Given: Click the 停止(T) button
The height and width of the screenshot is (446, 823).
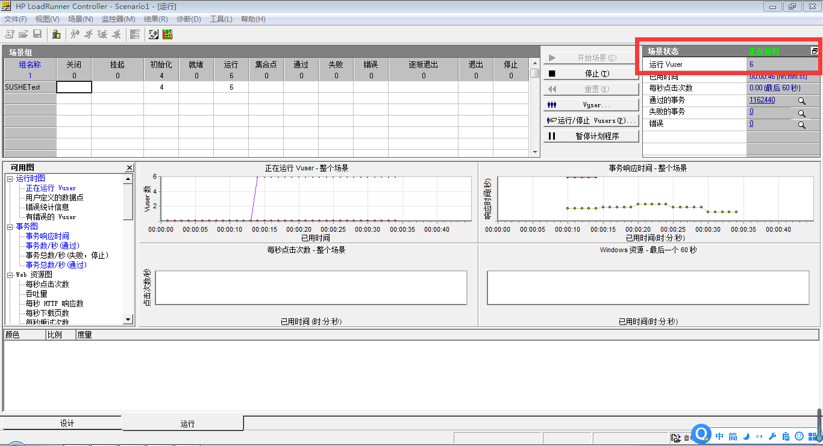Looking at the screenshot, I should 590,73.
